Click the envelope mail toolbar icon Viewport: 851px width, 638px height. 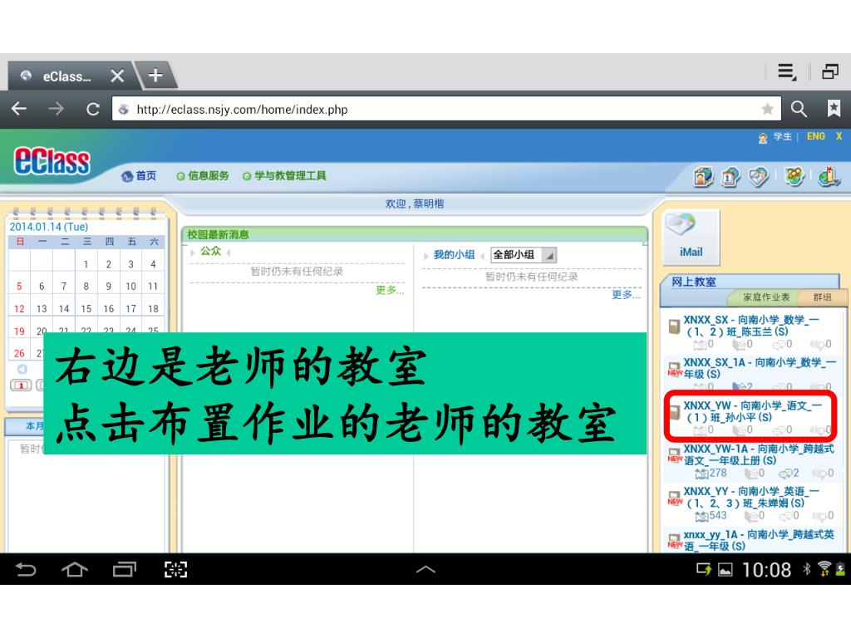(x=758, y=177)
